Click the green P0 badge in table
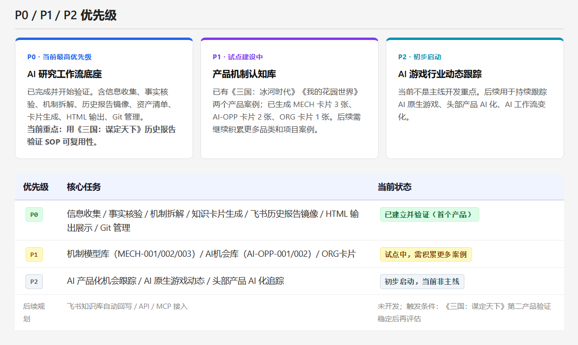The width and height of the screenshot is (578, 345). pyautogui.click(x=34, y=215)
